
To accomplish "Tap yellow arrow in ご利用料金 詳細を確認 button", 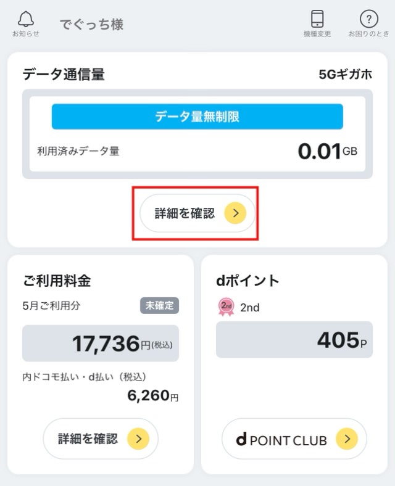I will (x=138, y=439).
